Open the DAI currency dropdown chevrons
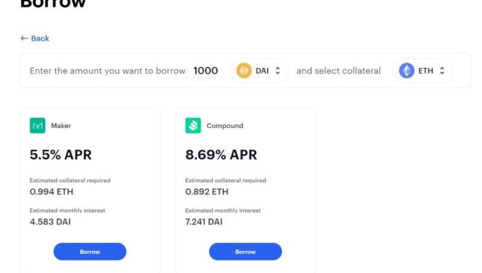 (x=278, y=70)
